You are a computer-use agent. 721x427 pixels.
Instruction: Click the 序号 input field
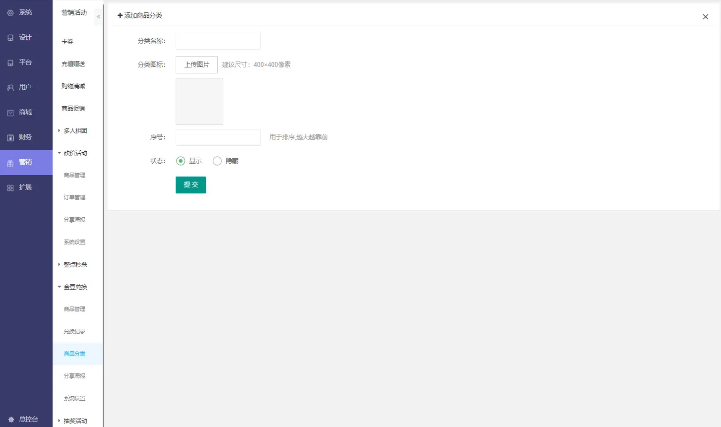pos(218,137)
